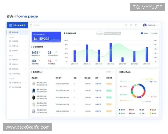Click the 查看更多 link in orders panel
The image size is (168, 134).
(x=109, y=72)
